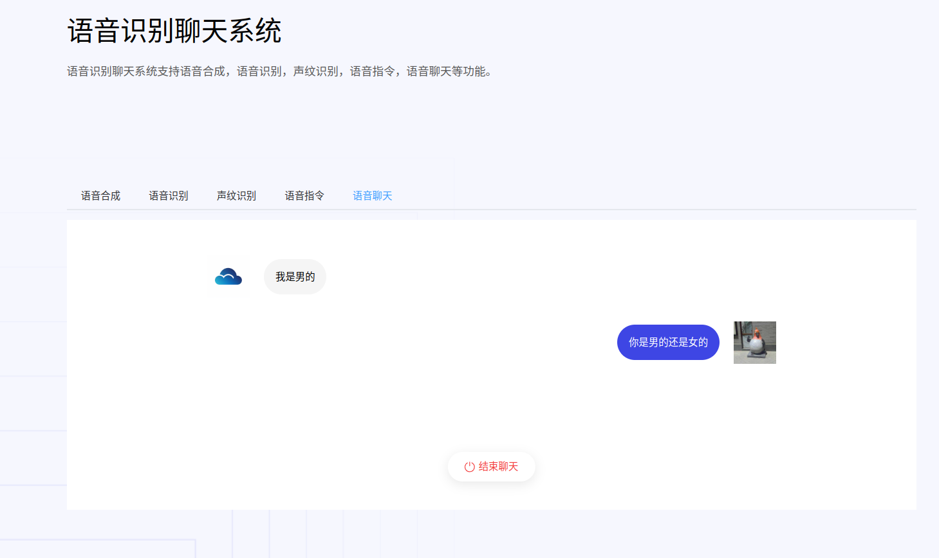Click the gray 我是男的 message bubble
This screenshot has width=939, height=558.
pyautogui.click(x=295, y=277)
